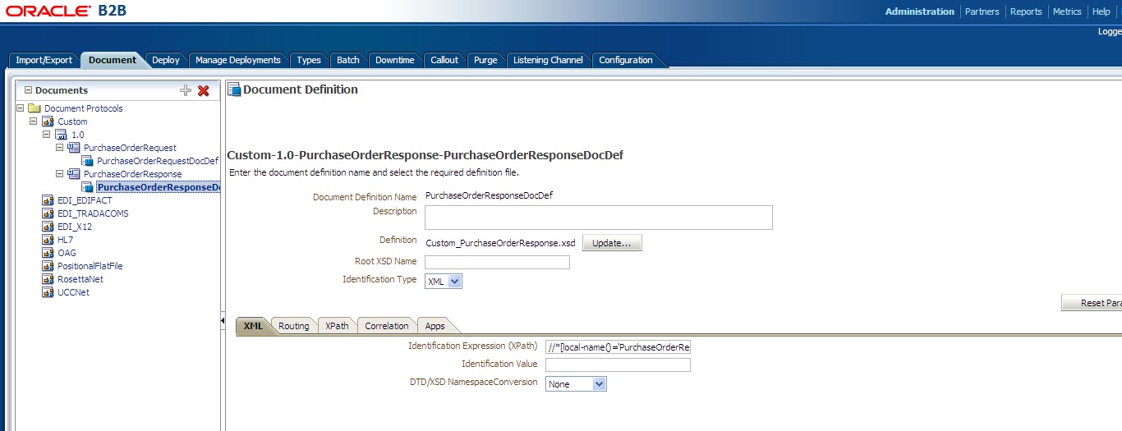Click the UCCNet protocol icon
This screenshot has width=1122, height=431.
pos(47,292)
